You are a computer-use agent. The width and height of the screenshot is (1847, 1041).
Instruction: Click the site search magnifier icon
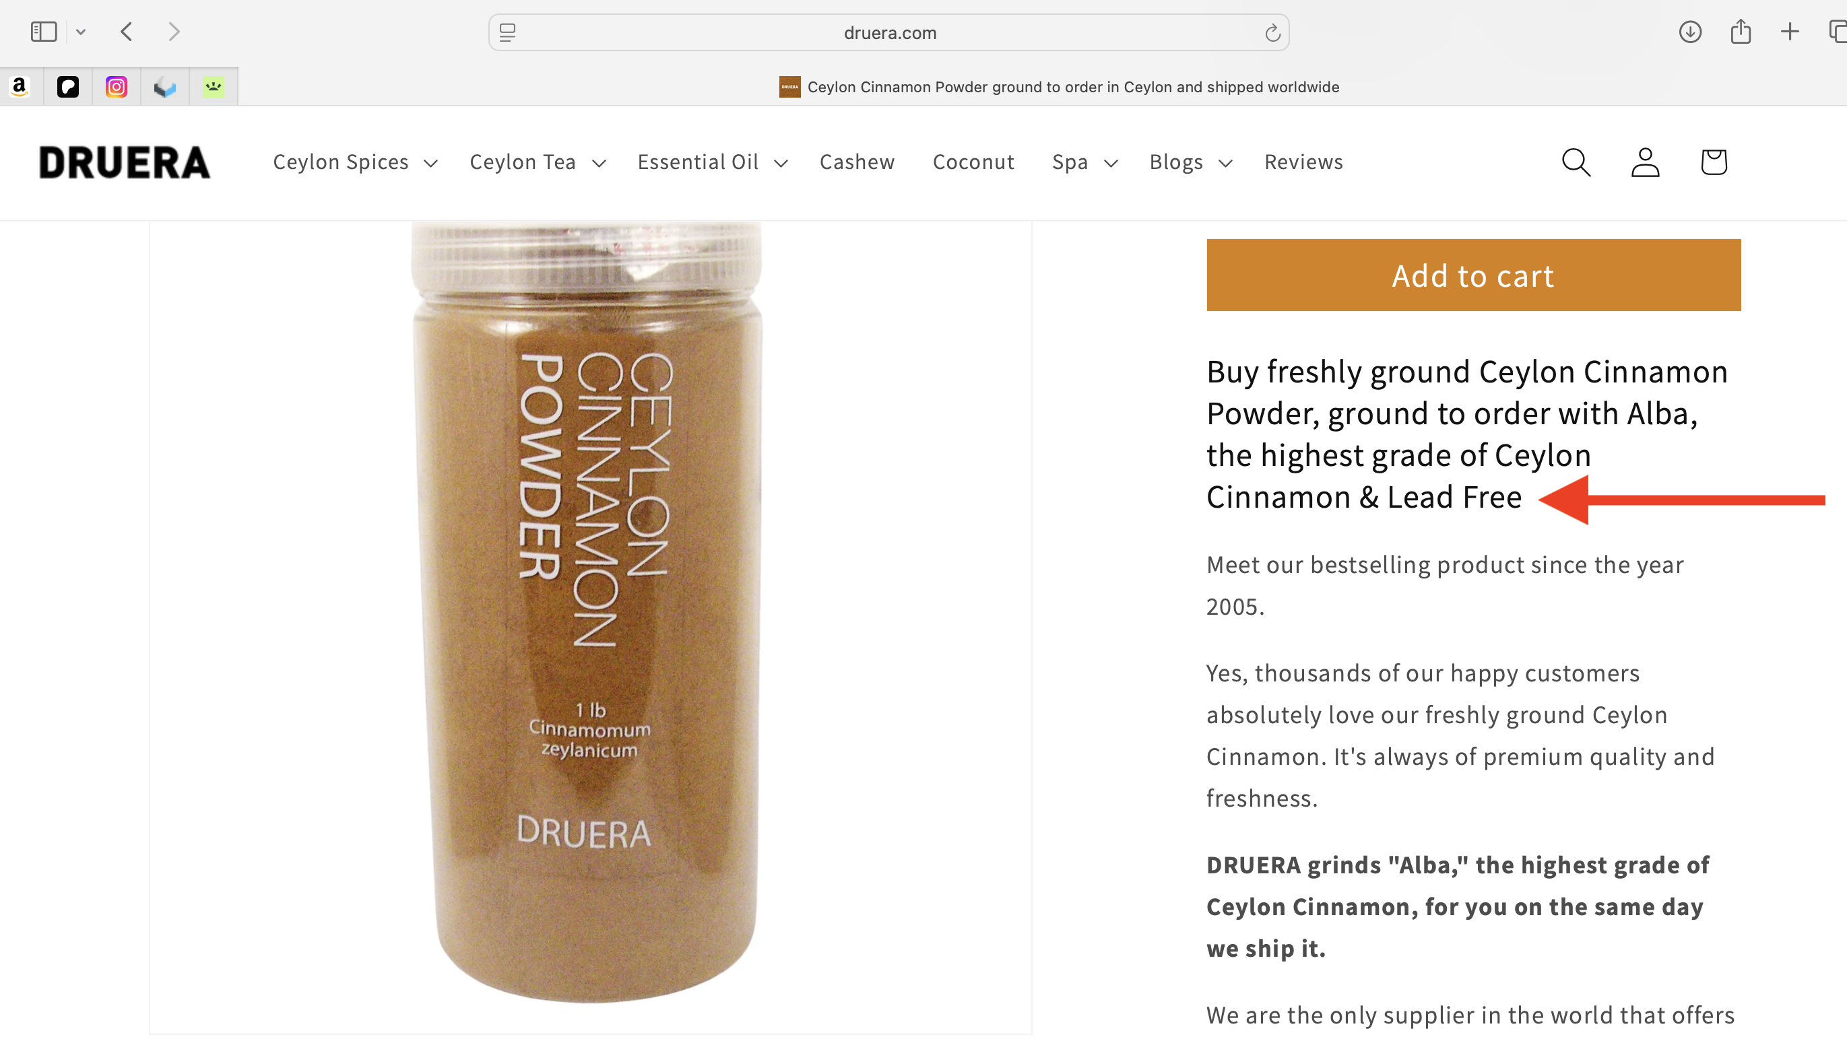(1576, 162)
